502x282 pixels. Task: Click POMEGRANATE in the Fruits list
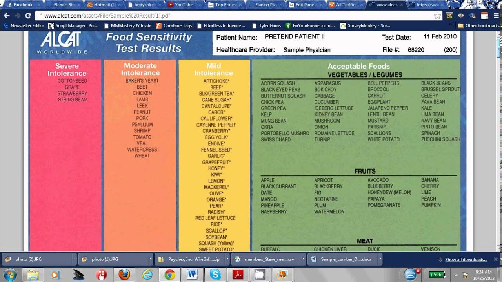tap(384, 205)
